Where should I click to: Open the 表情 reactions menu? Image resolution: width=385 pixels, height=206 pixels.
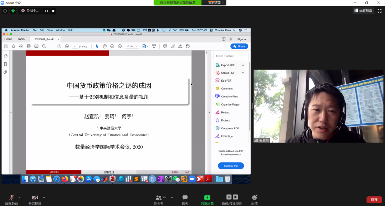[x=254, y=198]
